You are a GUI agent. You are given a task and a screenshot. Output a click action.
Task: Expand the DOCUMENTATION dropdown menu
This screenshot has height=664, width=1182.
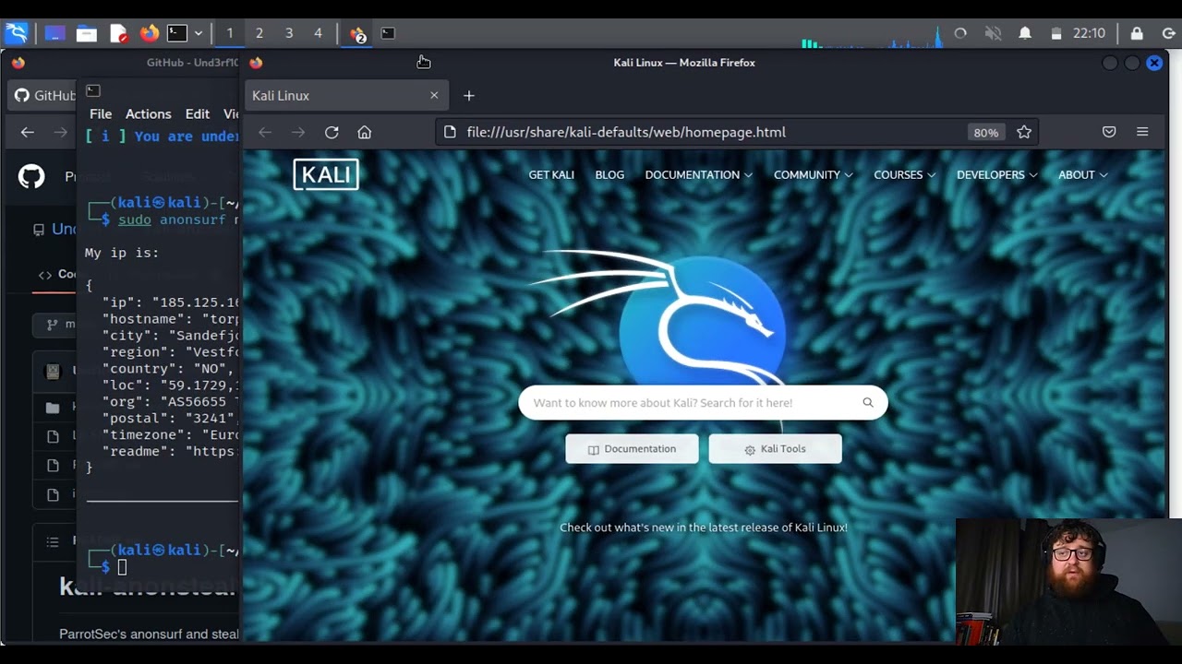[698, 174]
